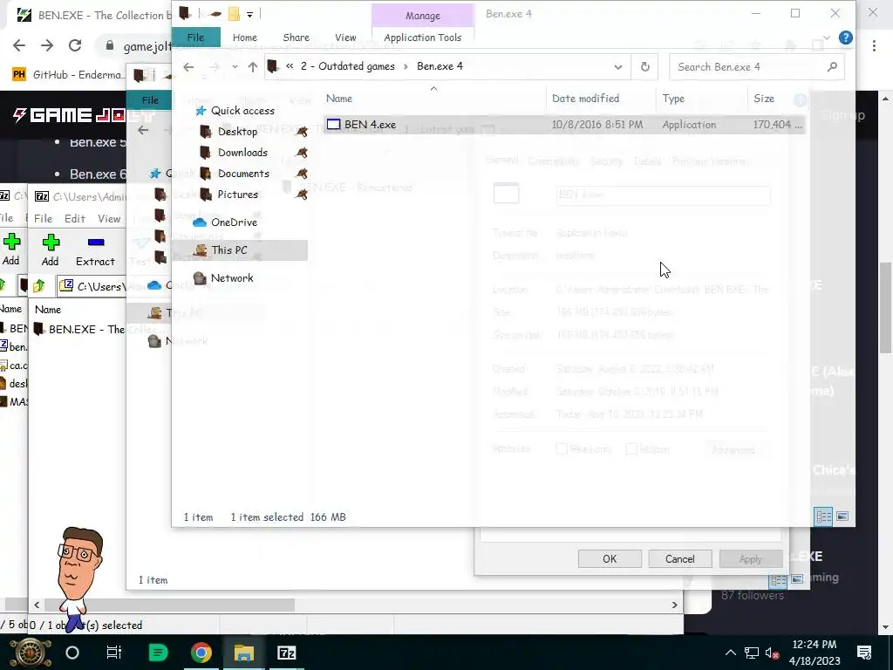This screenshot has height=670, width=893.
Task: Refresh the Ben.exe 4 folder
Action: [x=644, y=66]
